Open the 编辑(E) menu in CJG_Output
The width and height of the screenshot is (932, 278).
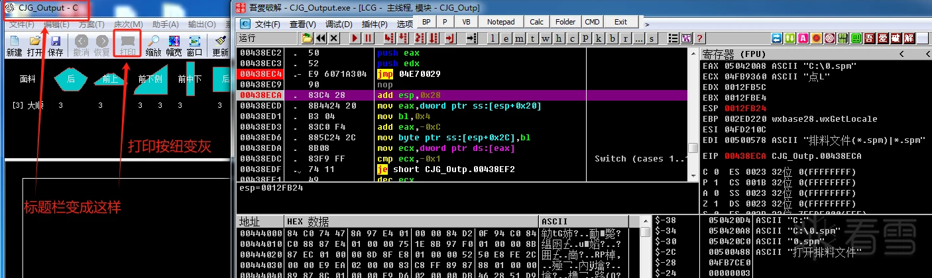click(57, 24)
